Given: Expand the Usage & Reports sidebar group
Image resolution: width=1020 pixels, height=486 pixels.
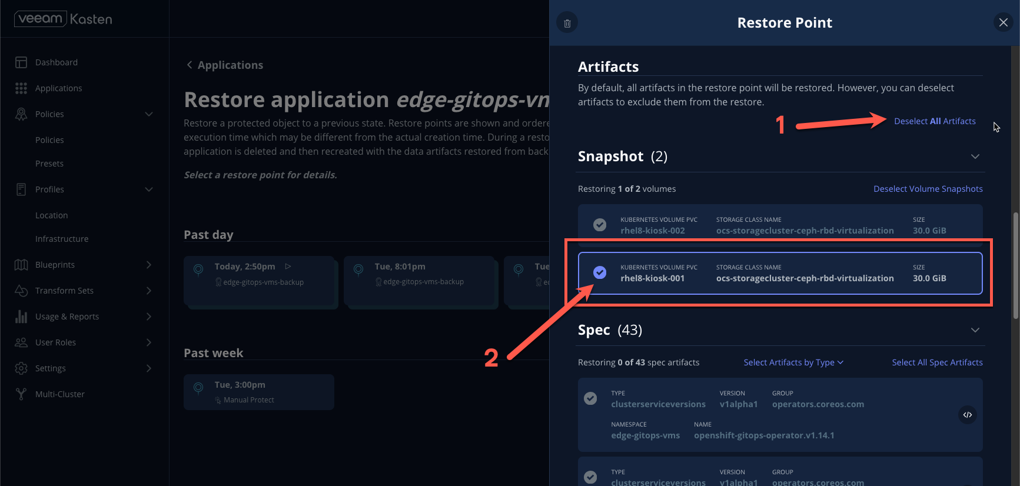Looking at the screenshot, I should tap(149, 317).
